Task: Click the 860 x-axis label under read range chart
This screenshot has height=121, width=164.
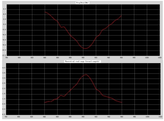Action: point(57,117)
